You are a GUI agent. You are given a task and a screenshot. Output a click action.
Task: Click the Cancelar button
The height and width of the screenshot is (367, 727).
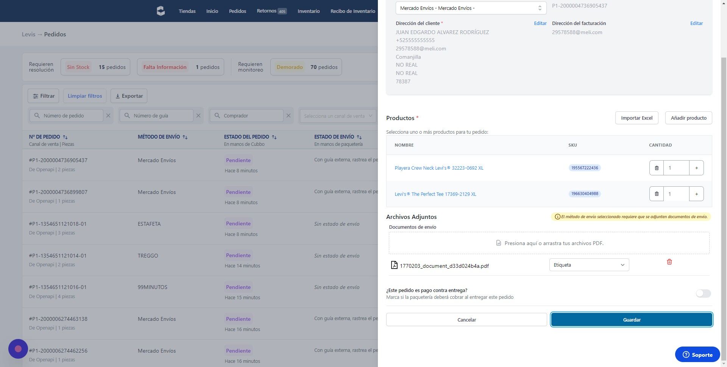[x=466, y=320]
